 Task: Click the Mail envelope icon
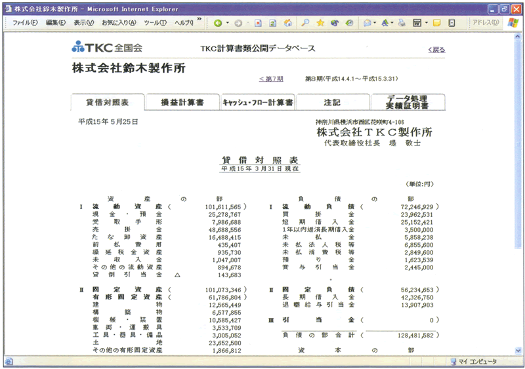pos(367,23)
